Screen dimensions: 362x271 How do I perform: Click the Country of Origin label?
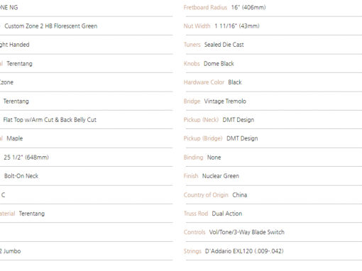pos(206,195)
